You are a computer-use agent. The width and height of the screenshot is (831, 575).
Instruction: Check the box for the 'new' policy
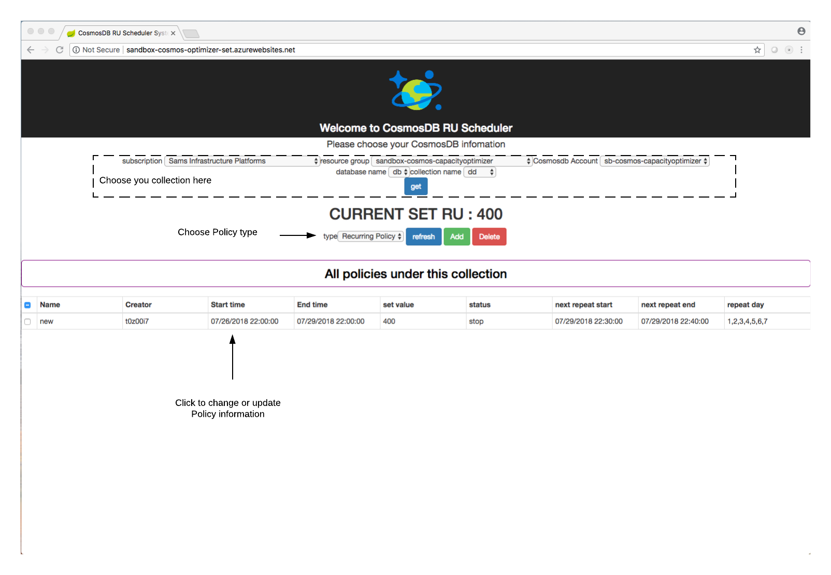tap(27, 321)
